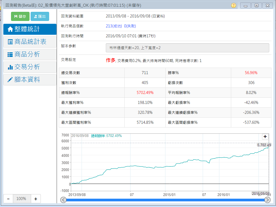Click the chart plus expand icon

coord(265,136)
